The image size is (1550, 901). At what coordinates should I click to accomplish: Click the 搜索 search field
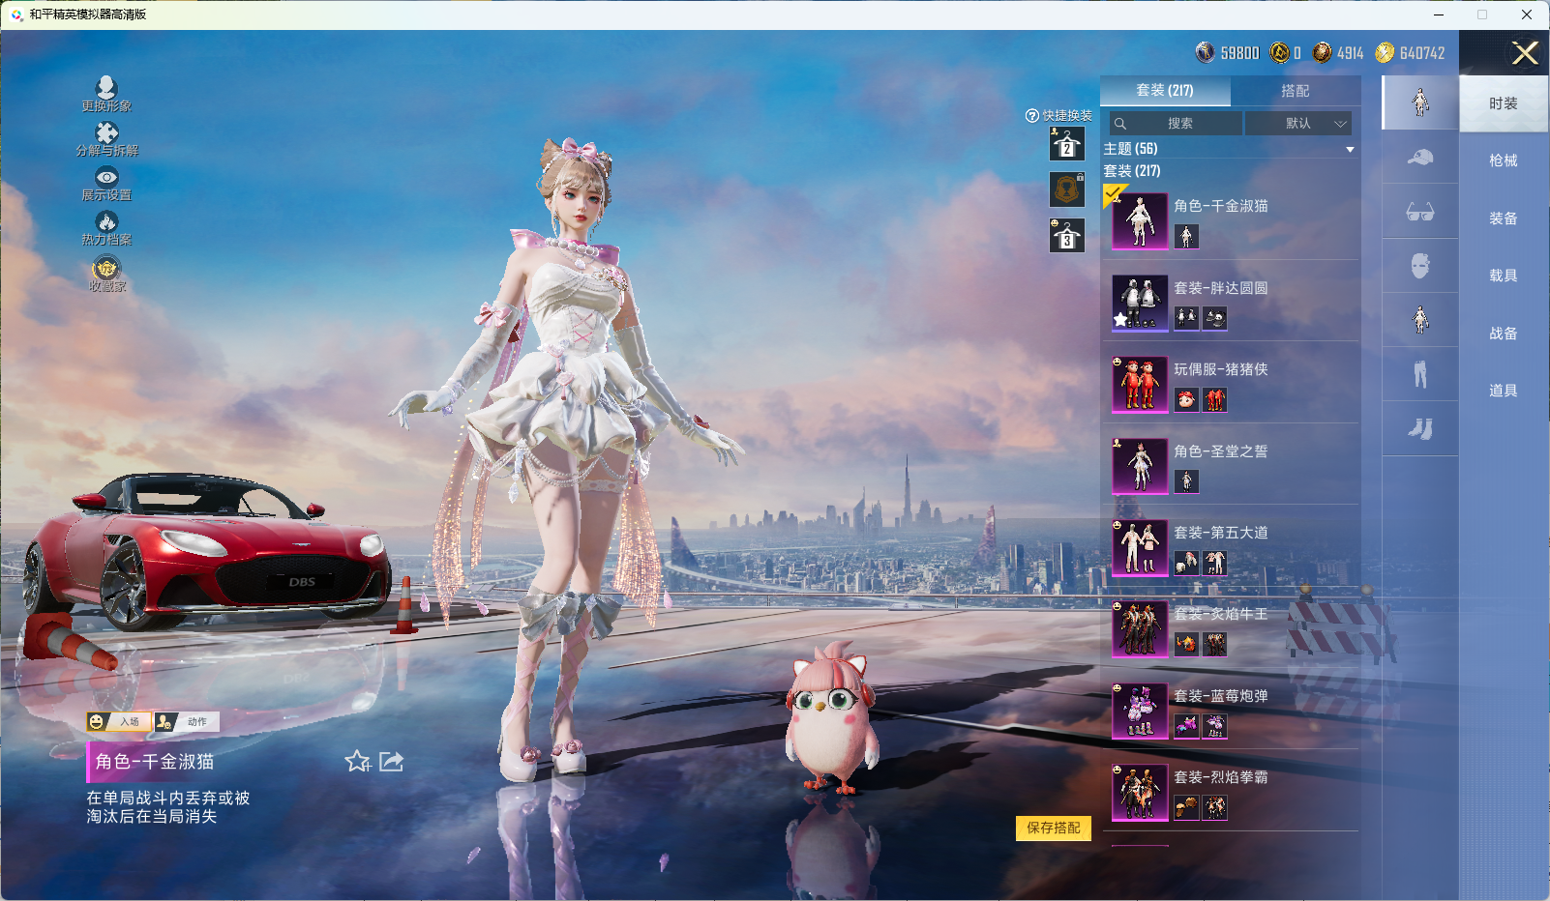click(1177, 124)
